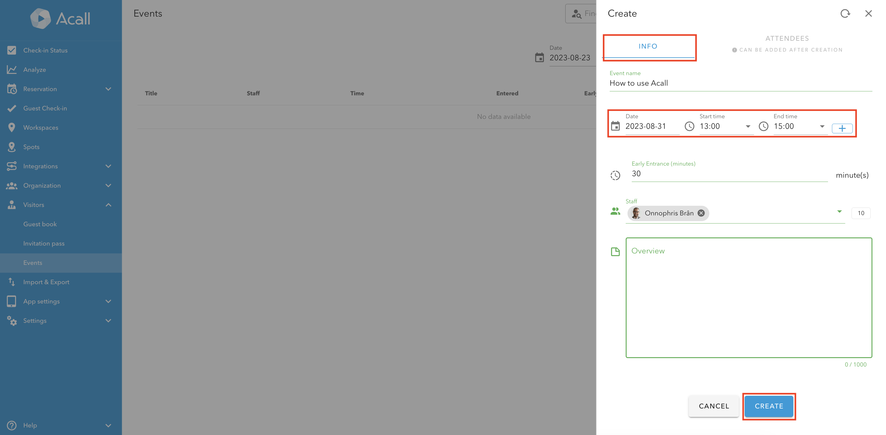The height and width of the screenshot is (435, 886).
Task: Remove Onnophris Brân from Staff chip
Action: 701,213
